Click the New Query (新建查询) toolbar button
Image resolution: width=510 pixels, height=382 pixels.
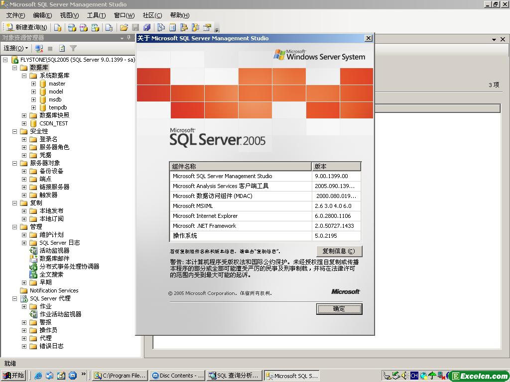point(26,27)
